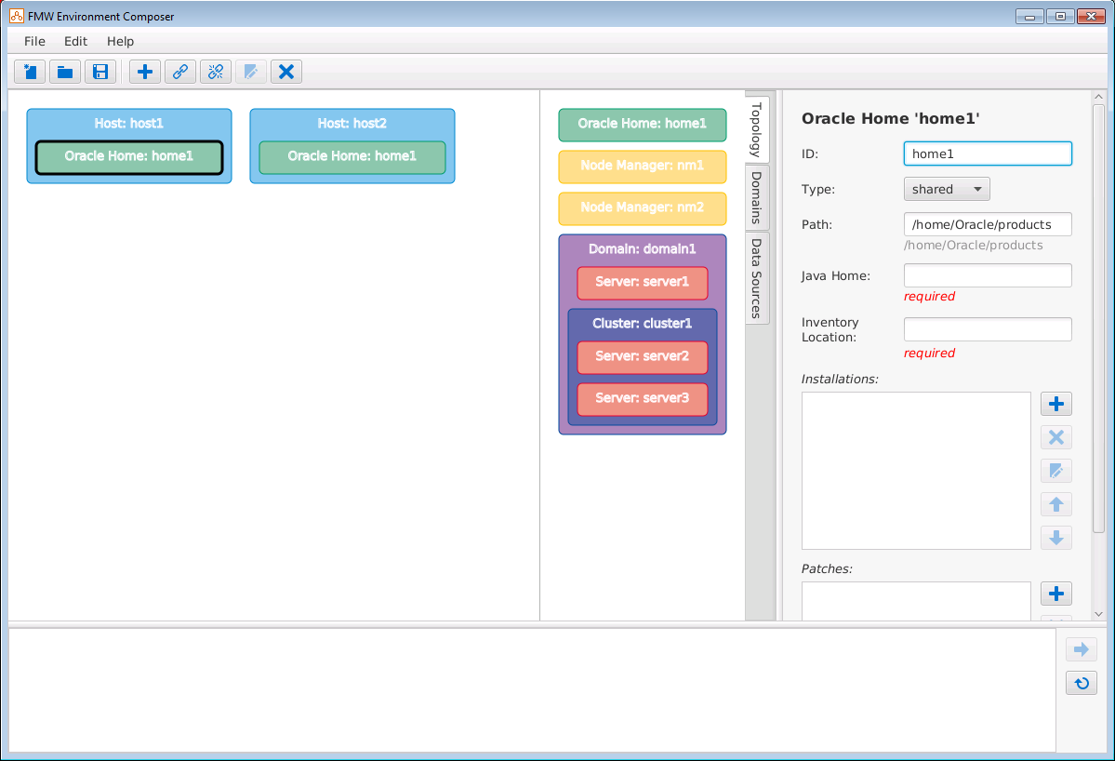Open the Edit menu
The width and height of the screenshot is (1115, 761).
(x=75, y=41)
